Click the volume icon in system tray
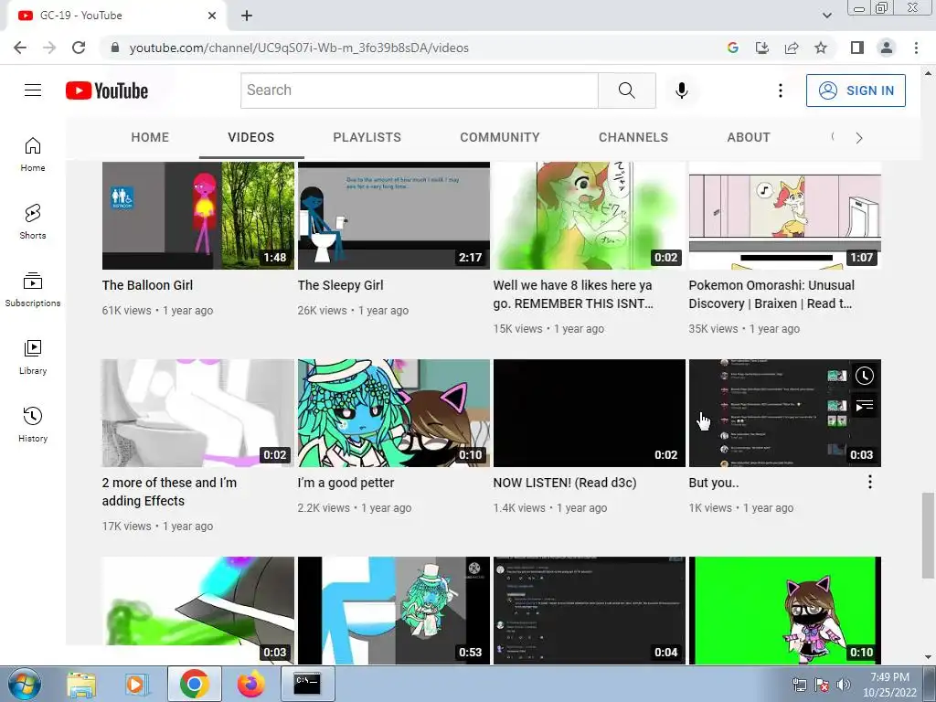 pyautogui.click(x=844, y=685)
